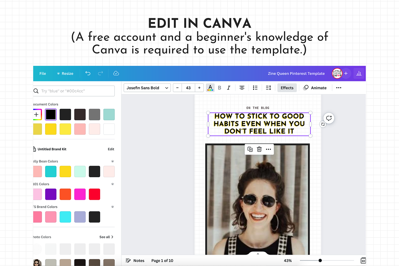The image size is (399, 266).
Task: Toggle italic formatting
Action: (x=228, y=88)
